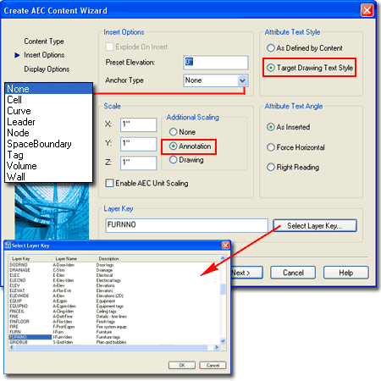Click the Select Layer Key title bar icon
381x381 pixels.
[x=8, y=246]
